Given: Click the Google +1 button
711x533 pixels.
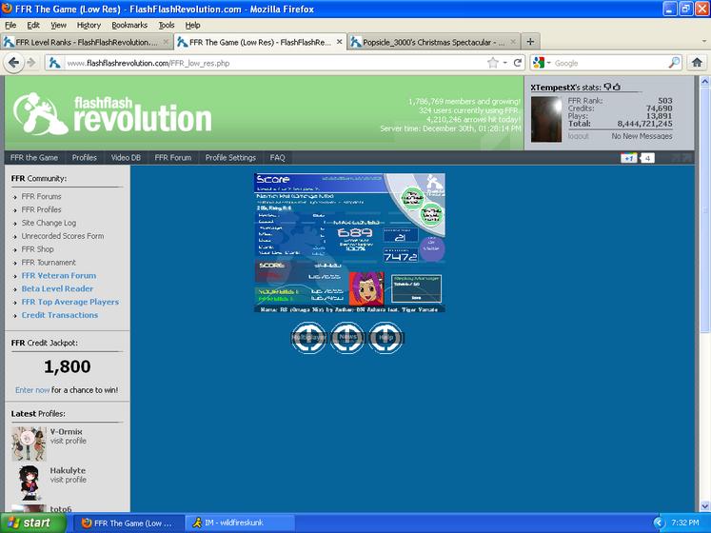Looking at the screenshot, I should pos(628,158).
